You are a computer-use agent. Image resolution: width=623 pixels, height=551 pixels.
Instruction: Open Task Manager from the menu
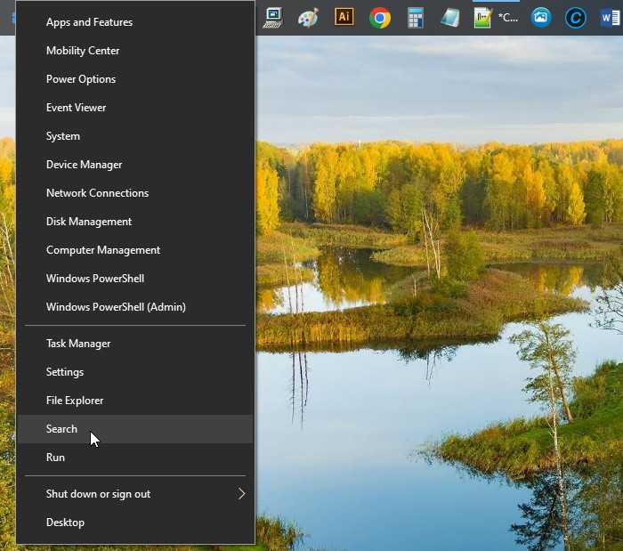(78, 344)
